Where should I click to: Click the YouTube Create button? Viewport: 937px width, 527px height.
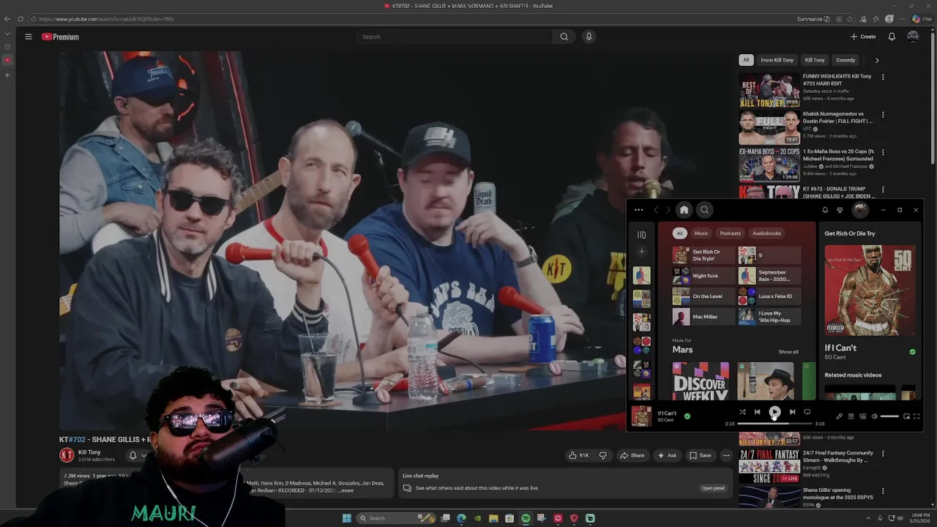pyautogui.click(x=863, y=37)
